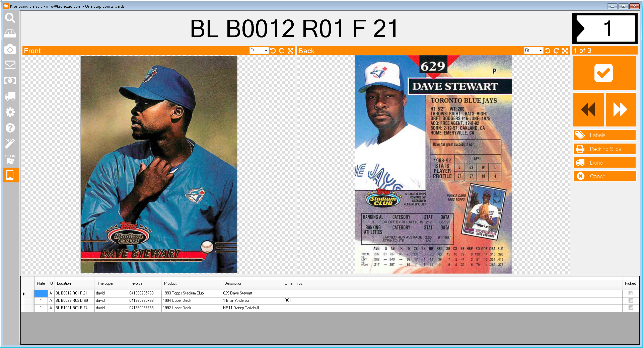The image size is (643, 348).
Task: Select the 1993 Topps Stadium Club product cell
Action: pyautogui.click(x=192, y=293)
